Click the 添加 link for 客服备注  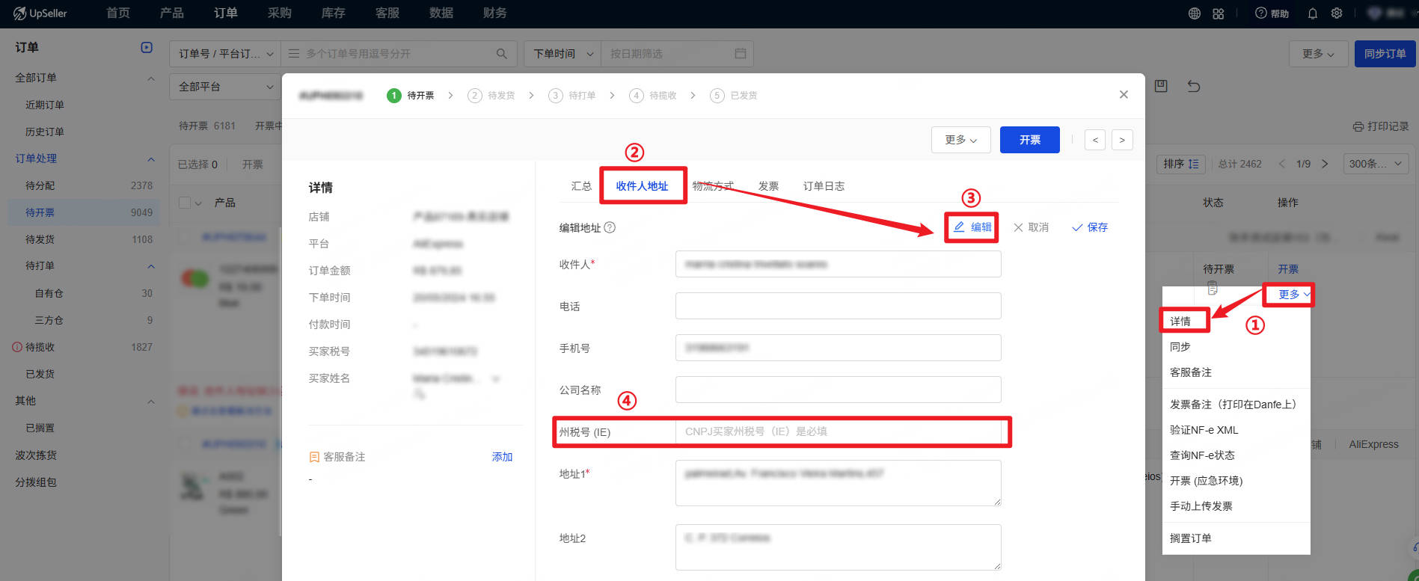point(502,457)
